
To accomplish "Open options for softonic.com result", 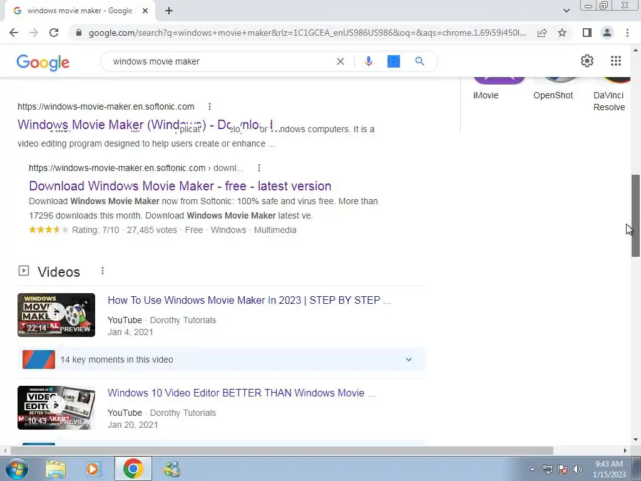I will (x=209, y=106).
